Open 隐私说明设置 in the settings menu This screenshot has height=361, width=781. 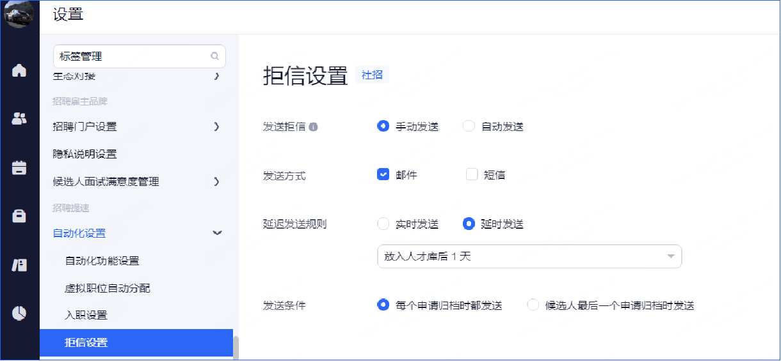[85, 154]
